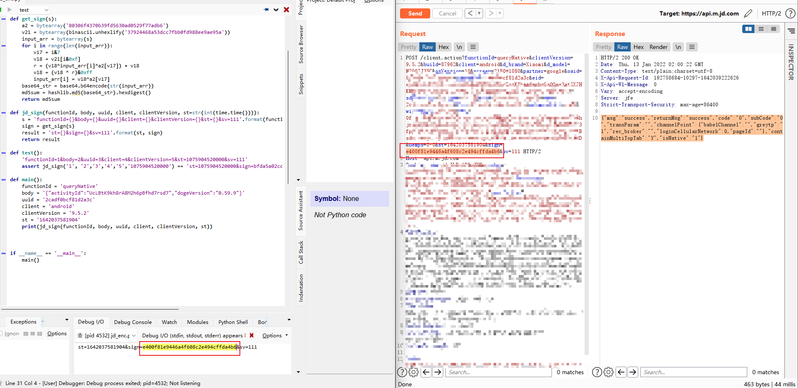Go to previous search match in Response
Screen dimensions: 798x388
[621, 372]
